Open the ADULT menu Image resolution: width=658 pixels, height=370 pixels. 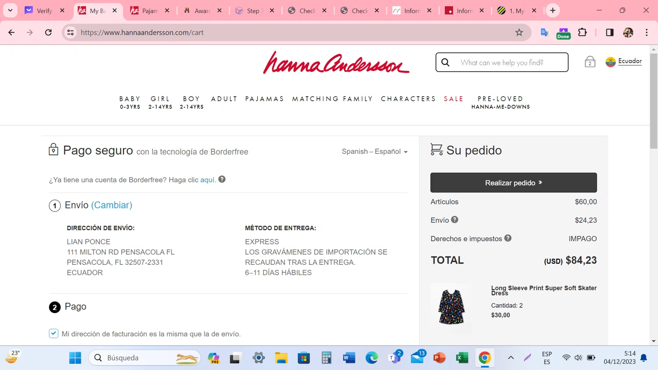tap(224, 99)
